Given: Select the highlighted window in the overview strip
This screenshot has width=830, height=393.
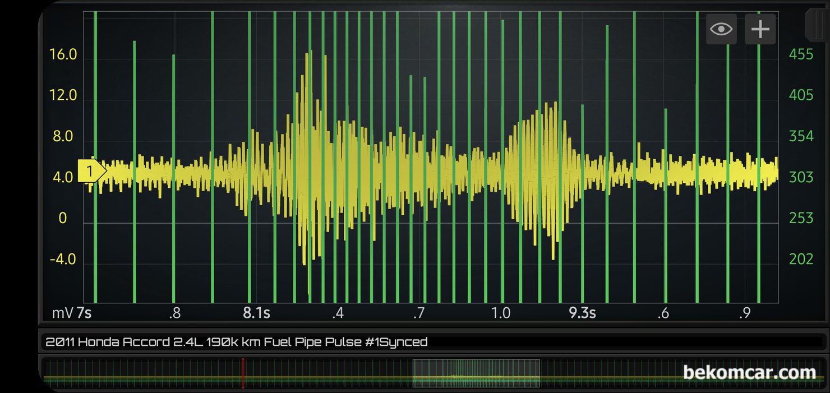Looking at the screenshot, I should [x=476, y=373].
